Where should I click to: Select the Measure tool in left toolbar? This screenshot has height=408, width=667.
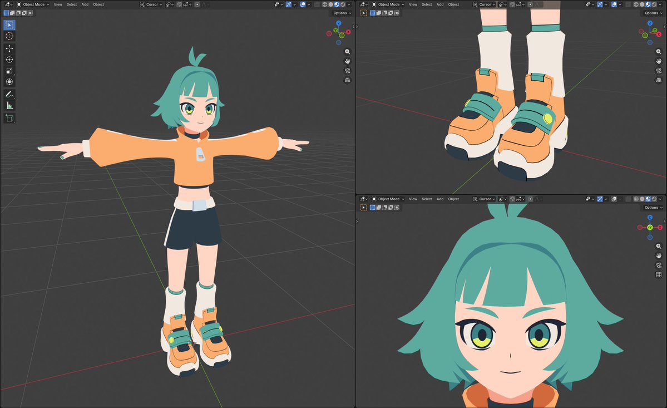pos(9,106)
